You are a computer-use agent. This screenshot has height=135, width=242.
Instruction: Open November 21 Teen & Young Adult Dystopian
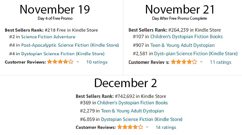tap(182, 45)
